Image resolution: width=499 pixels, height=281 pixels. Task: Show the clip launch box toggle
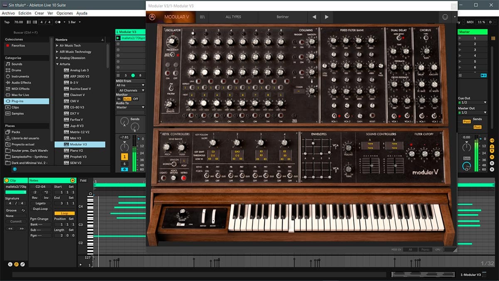pyautogui.click(x=10, y=264)
